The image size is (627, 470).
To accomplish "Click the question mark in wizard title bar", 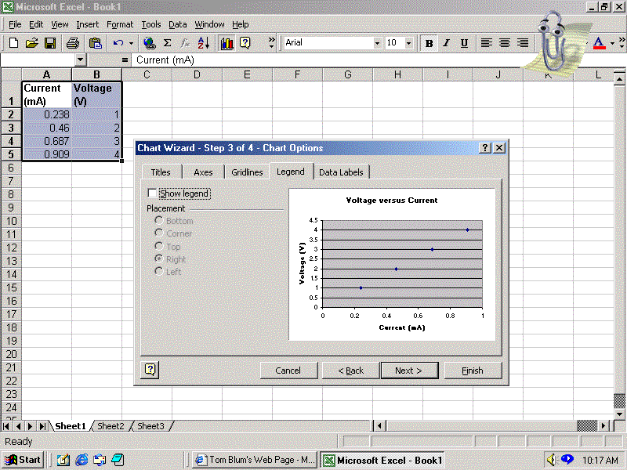I will pos(484,148).
